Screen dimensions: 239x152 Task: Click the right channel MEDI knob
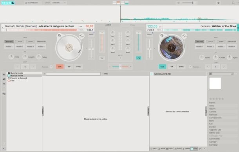(128, 41)
